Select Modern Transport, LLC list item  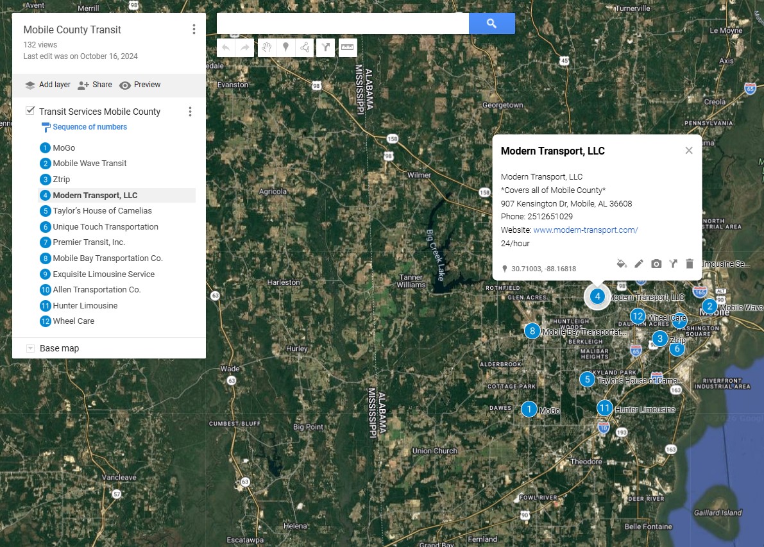(117, 196)
